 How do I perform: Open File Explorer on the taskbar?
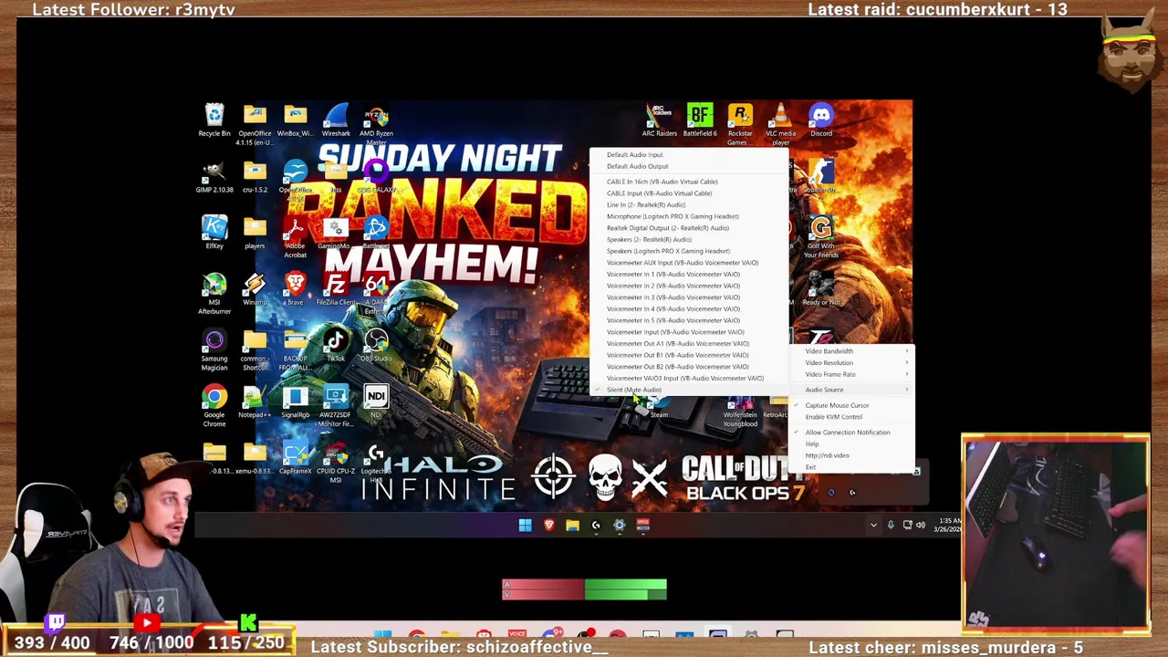pos(572,525)
